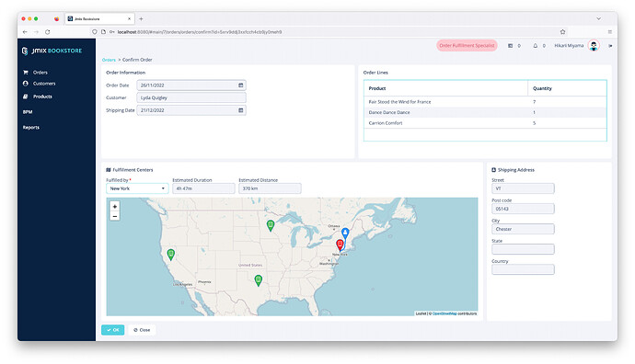Click the Products book icon in sidebar

click(26, 97)
